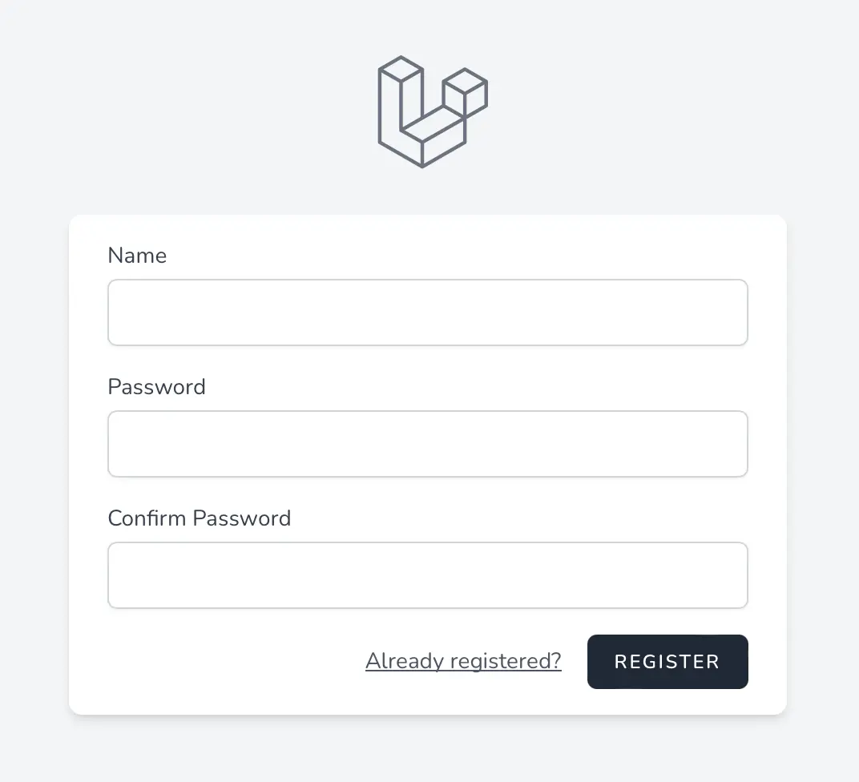Click the empty box under Confirm Password
The width and height of the screenshot is (859, 782).
427,575
